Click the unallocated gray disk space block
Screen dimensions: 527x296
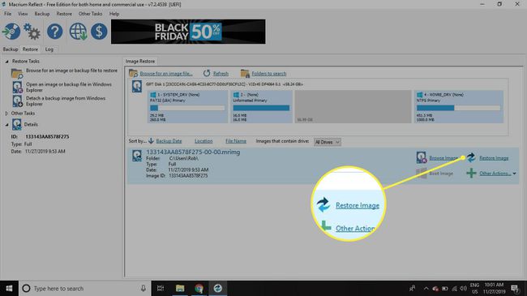point(353,106)
